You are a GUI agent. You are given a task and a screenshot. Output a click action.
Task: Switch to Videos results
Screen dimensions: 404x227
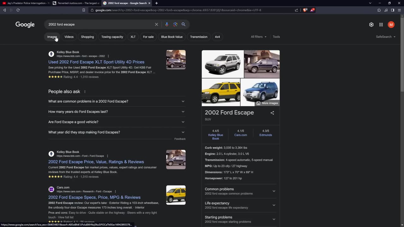click(69, 37)
